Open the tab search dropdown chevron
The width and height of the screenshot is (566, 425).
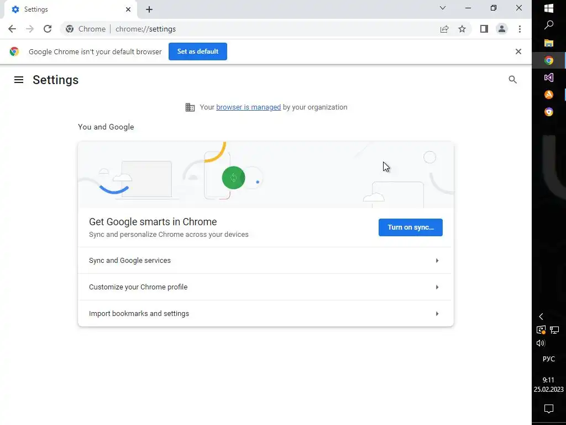point(443,8)
